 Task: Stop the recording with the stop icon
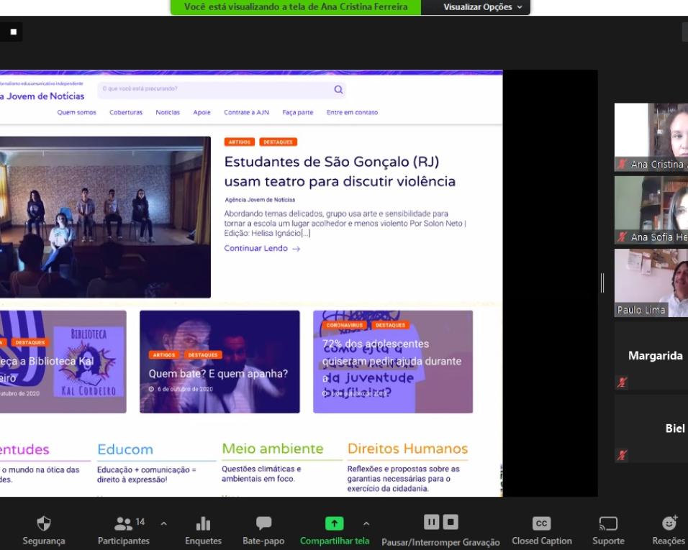[451, 522]
